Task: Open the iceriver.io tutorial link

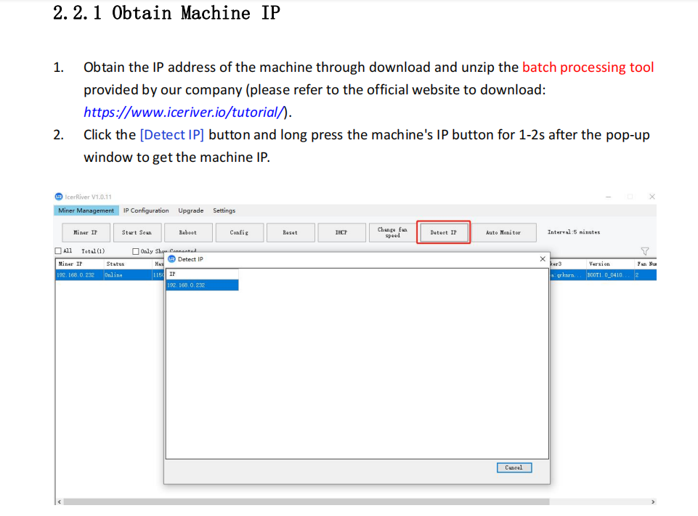Action: (x=185, y=112)
